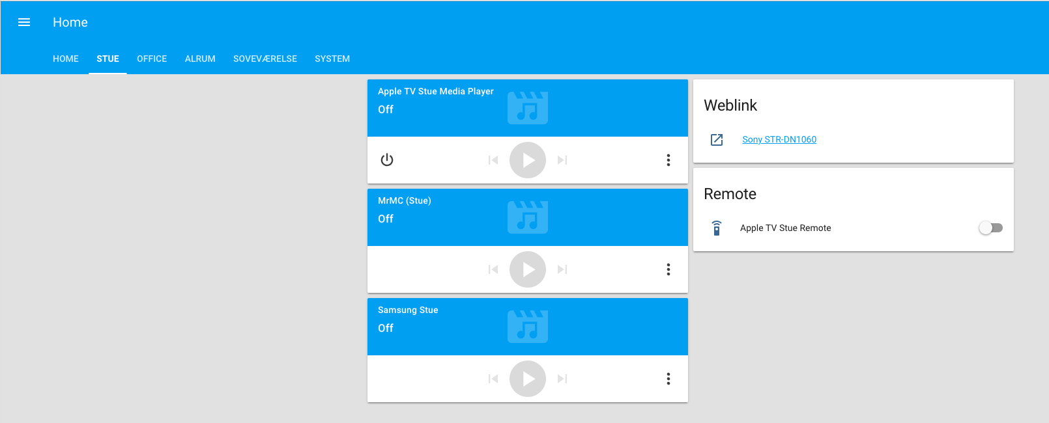
Task: Click the remote control icon for Apple TV
Action: (717, 228)
